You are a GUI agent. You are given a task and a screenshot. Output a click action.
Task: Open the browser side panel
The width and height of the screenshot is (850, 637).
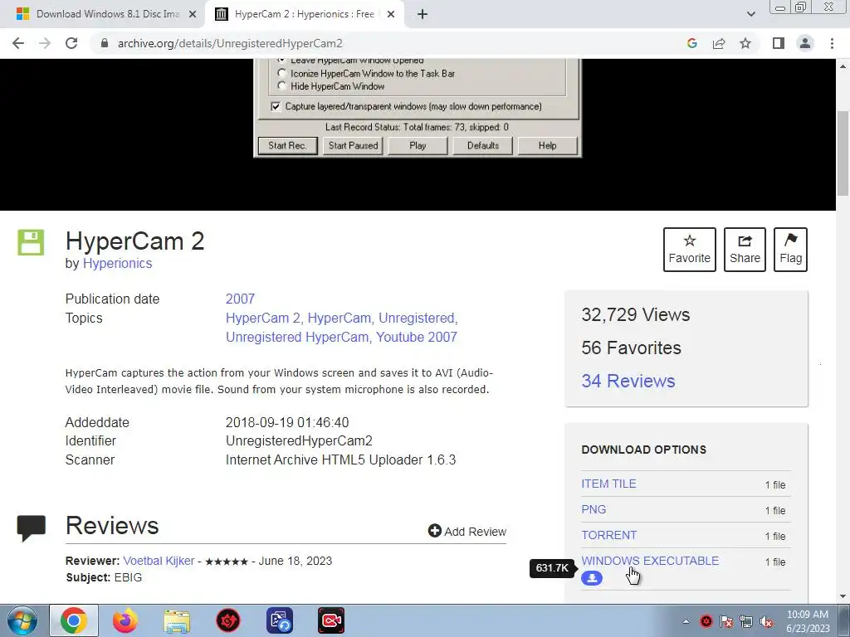(779, 43)
